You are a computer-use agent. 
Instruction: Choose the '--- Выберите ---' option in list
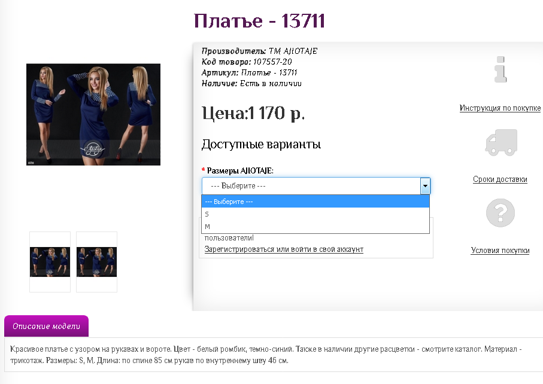coord(316,202)
